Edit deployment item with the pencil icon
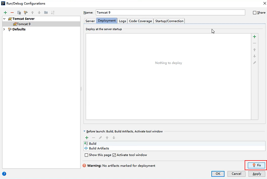 tap(254, 63)
